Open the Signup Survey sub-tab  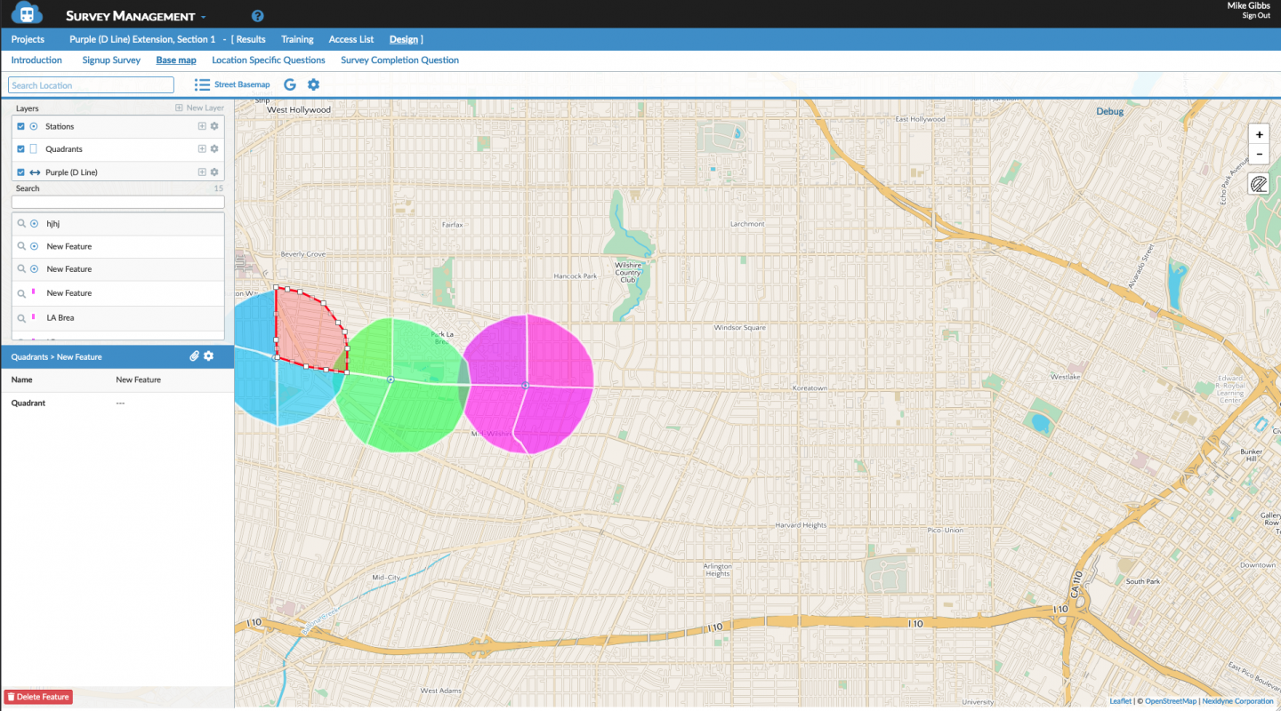coord(111,60)
